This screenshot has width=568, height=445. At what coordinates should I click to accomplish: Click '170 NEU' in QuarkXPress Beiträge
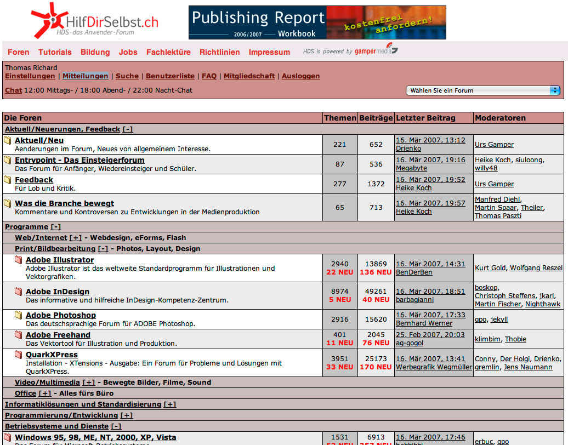(x=376, y=367)
